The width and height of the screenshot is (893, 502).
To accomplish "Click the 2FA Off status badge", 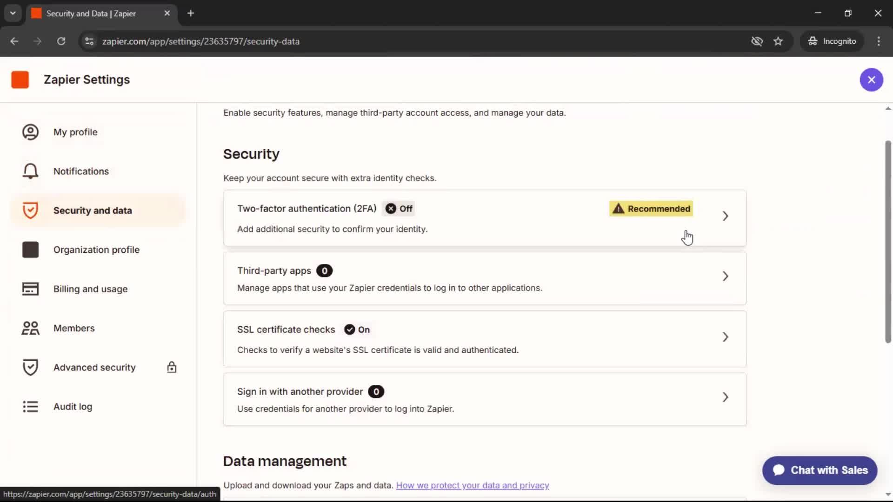I will pyautogui.click(x=399, y=209).
